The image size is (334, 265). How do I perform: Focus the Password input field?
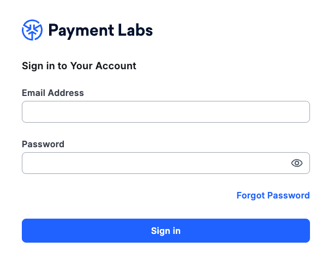pyautogui.click(x=166, y=163)
